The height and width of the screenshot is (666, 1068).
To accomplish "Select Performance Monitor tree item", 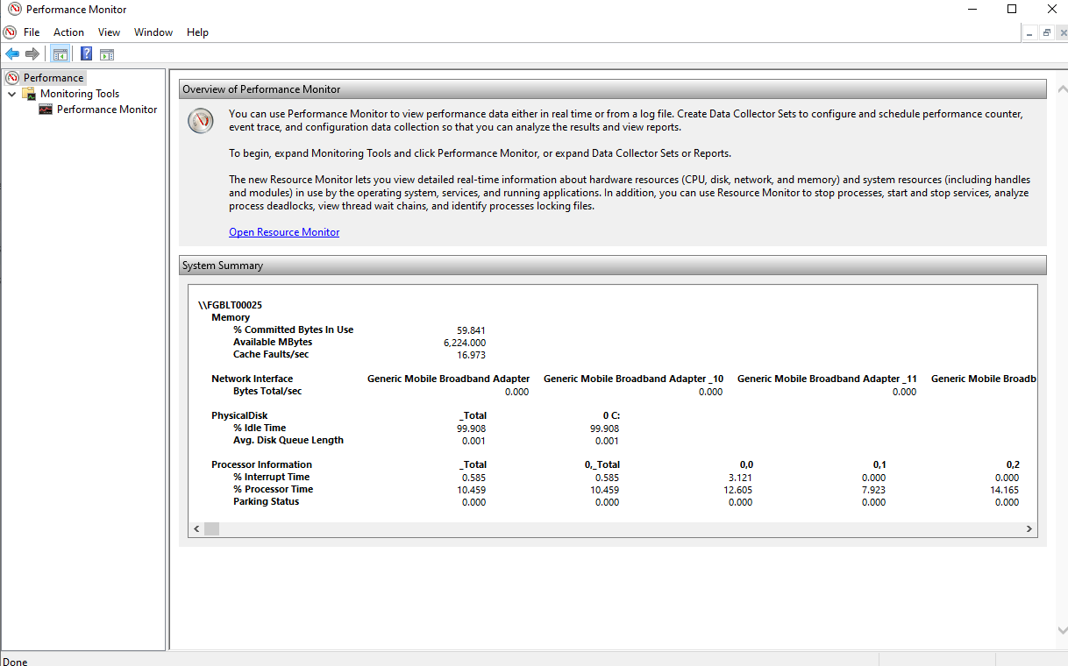I will pos(107,110).
